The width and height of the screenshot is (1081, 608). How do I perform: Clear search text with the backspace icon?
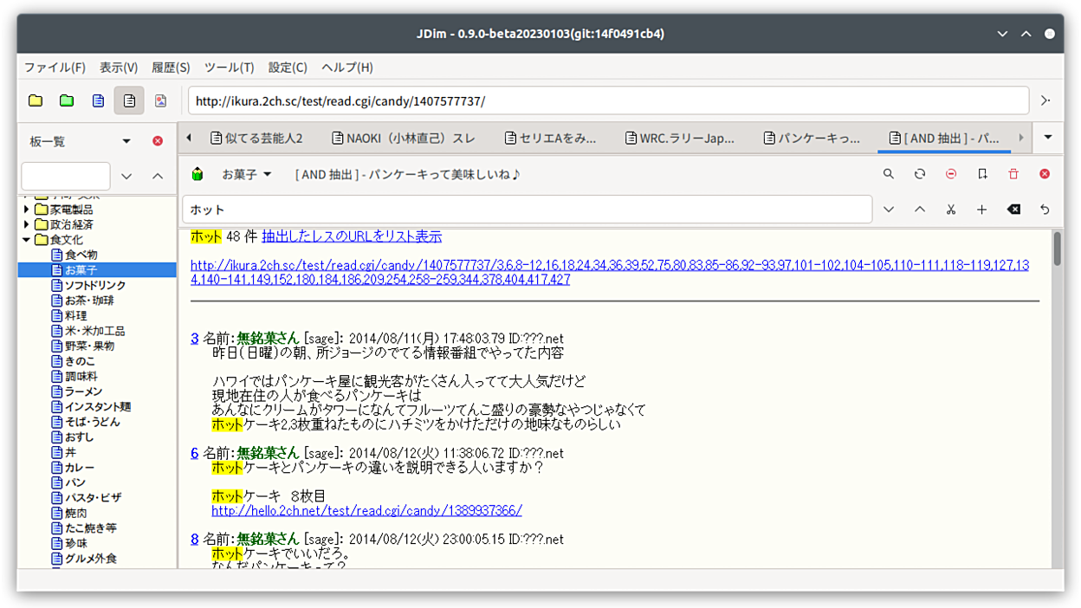(x=1013, y=210)
